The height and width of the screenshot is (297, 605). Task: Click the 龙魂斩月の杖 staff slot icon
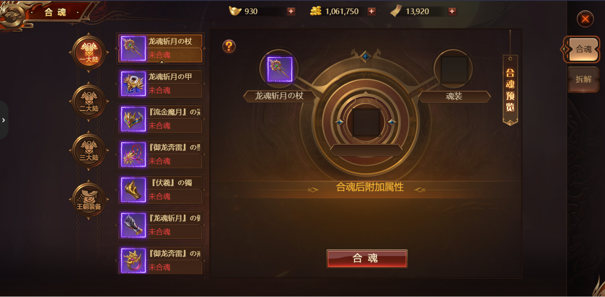279,69
